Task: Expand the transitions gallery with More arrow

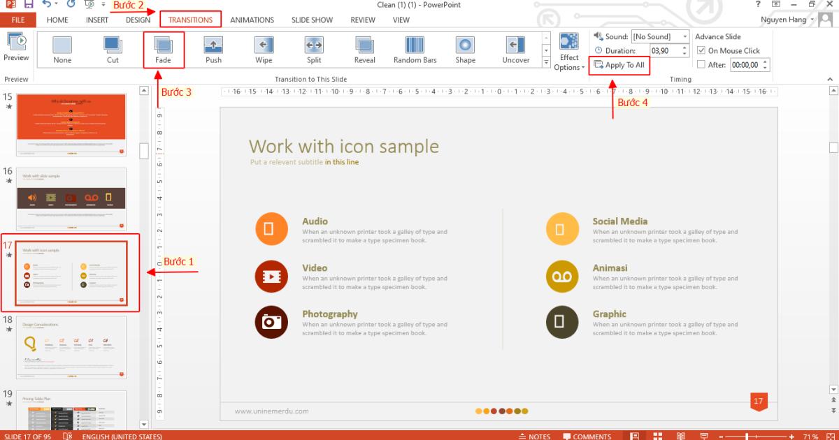Action: 545,61
